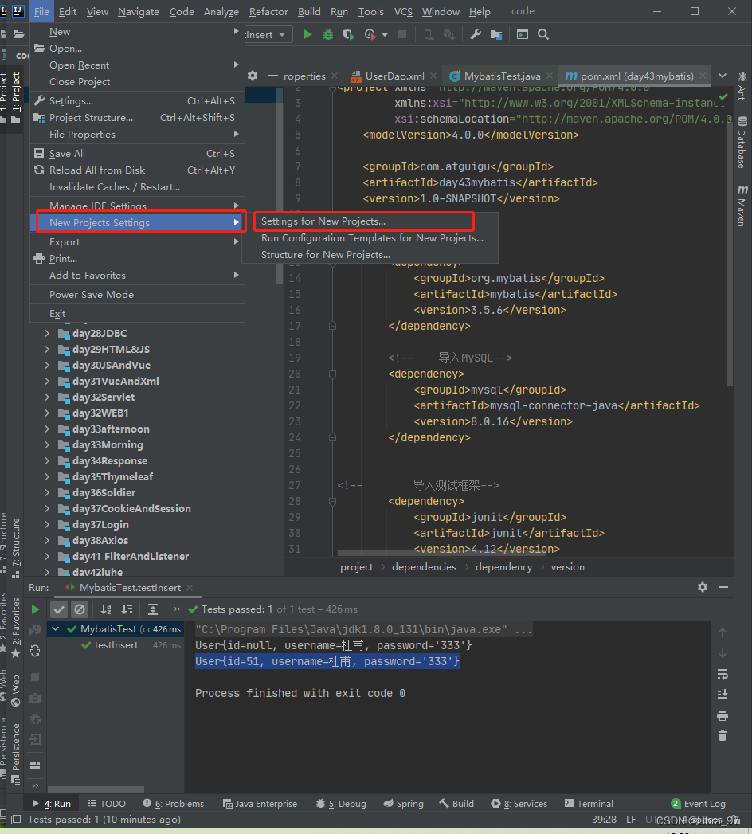Screen dimensions: 752x834
Task: Toggle Show Passed tests checkmark button
Action: 60,609
